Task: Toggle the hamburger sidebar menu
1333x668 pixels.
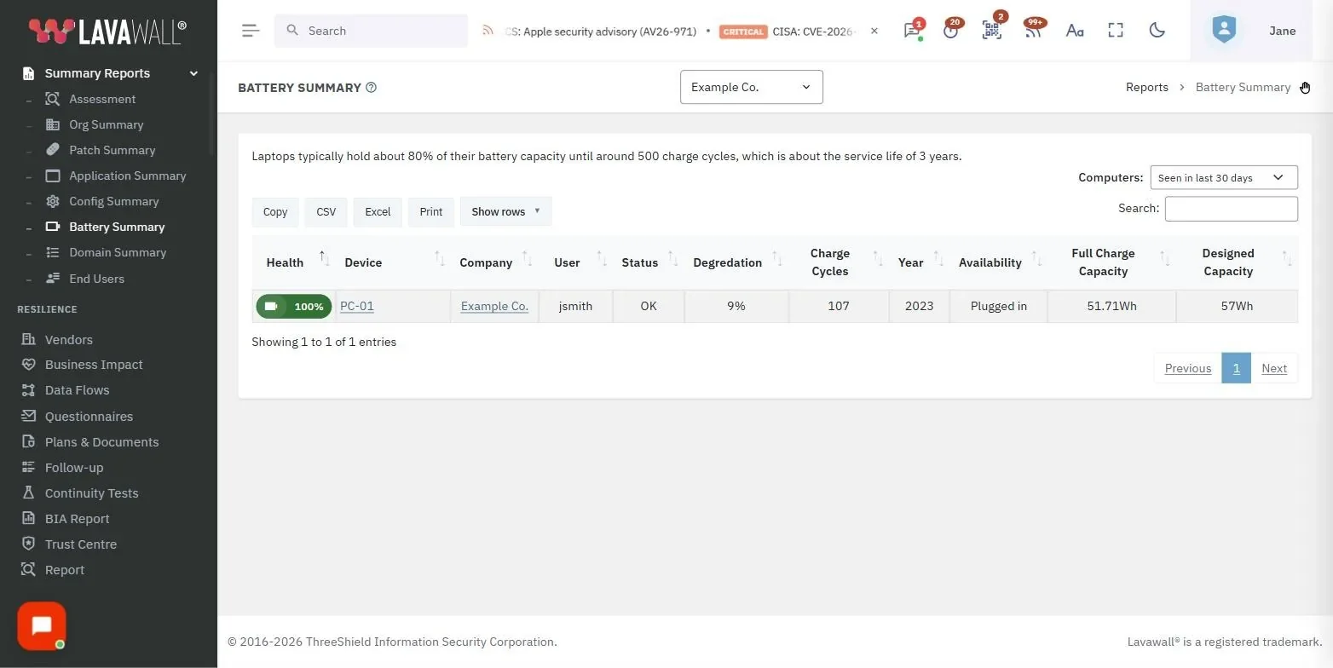Action: coord(250,31)
